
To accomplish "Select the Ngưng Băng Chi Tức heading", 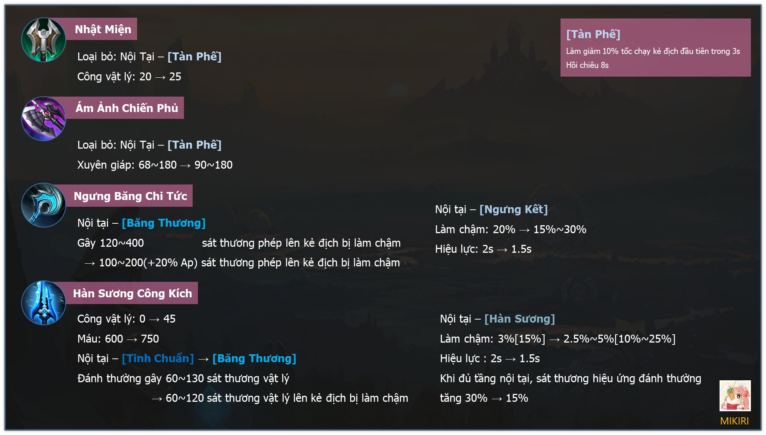I will click(130, 196).
